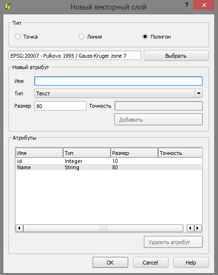
Task: Click the Тип column header in attributes table
Action: click(87, 153)
